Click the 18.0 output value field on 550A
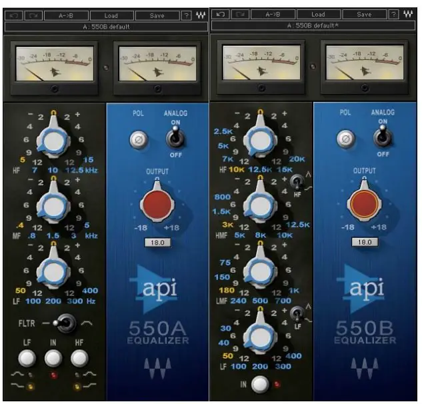The image size is (422, 404). click(157, 243)
